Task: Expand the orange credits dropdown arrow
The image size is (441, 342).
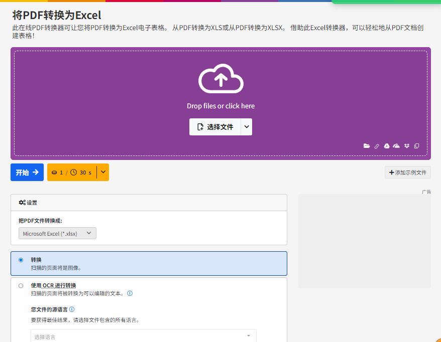Action: 103,172
